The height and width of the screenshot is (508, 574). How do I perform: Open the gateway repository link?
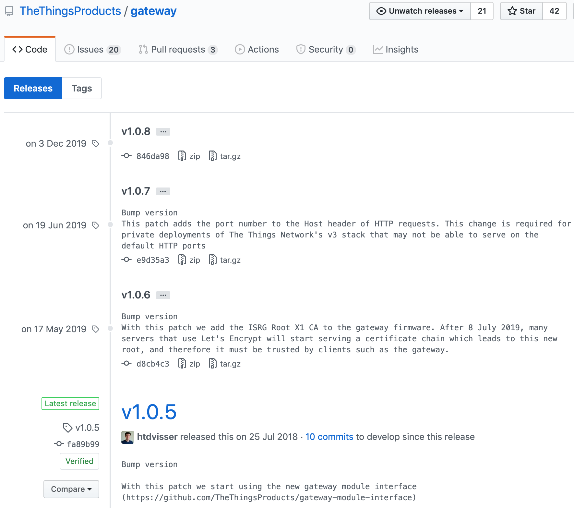click(153, 11)
